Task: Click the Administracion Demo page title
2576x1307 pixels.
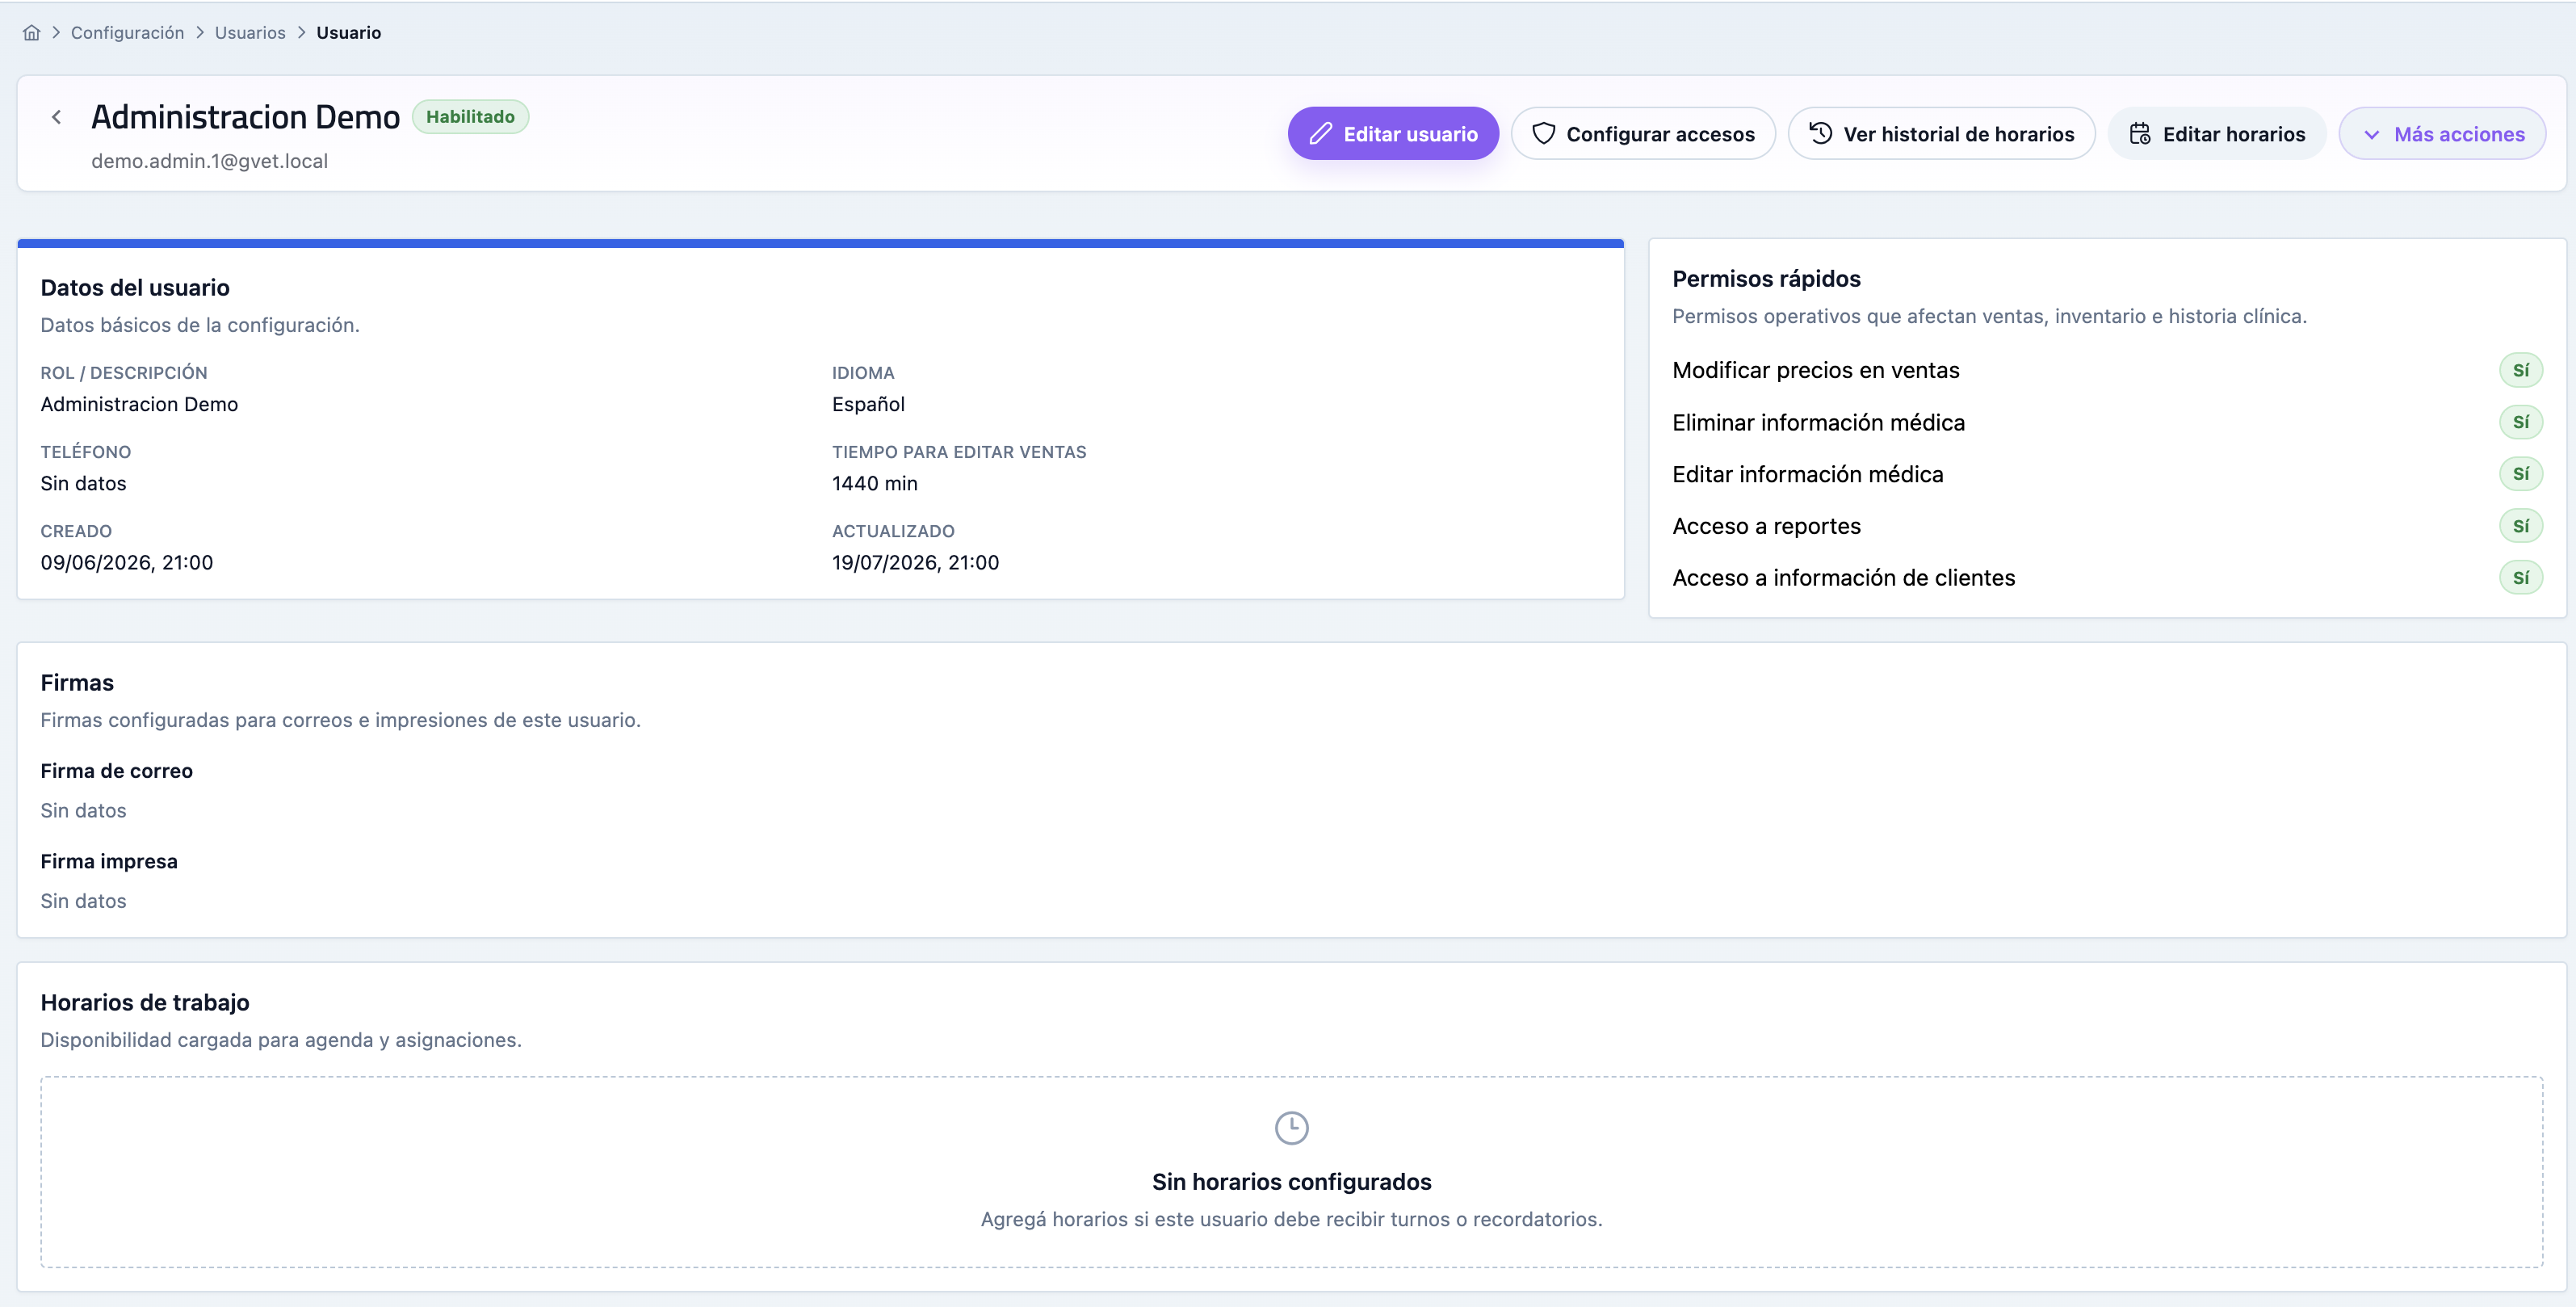Action: tap(246, 118)
